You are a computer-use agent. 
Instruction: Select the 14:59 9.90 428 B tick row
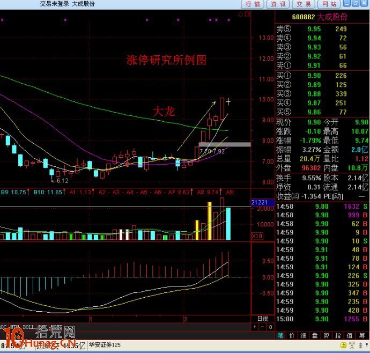tap(322, 310)
